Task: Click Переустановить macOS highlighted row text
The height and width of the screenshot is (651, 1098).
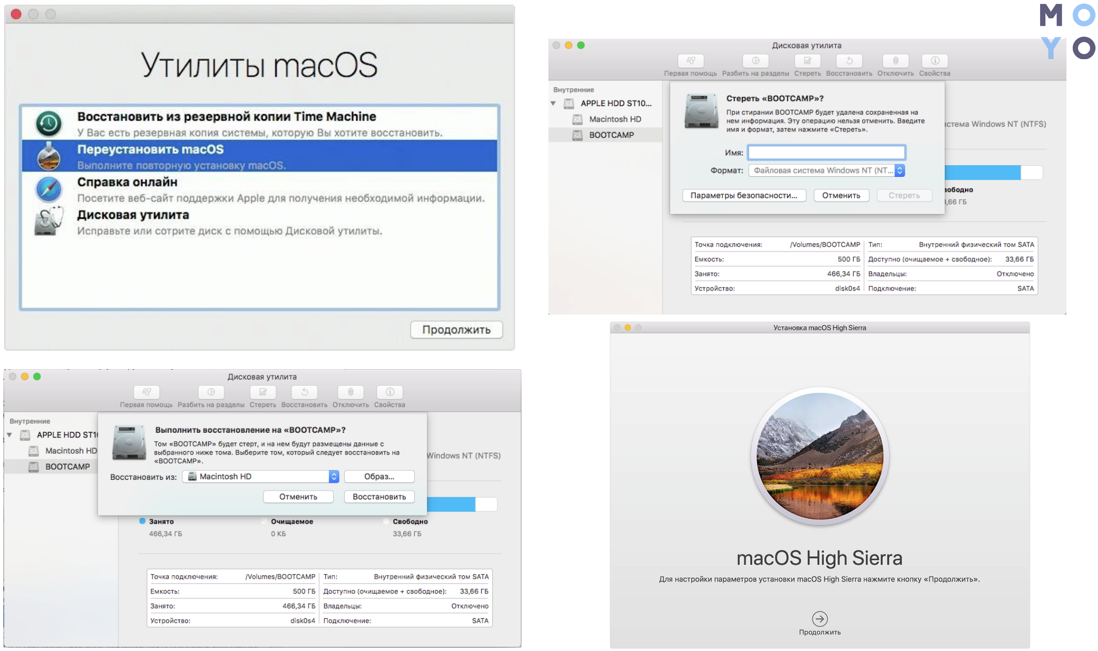Action: [150, 150]
